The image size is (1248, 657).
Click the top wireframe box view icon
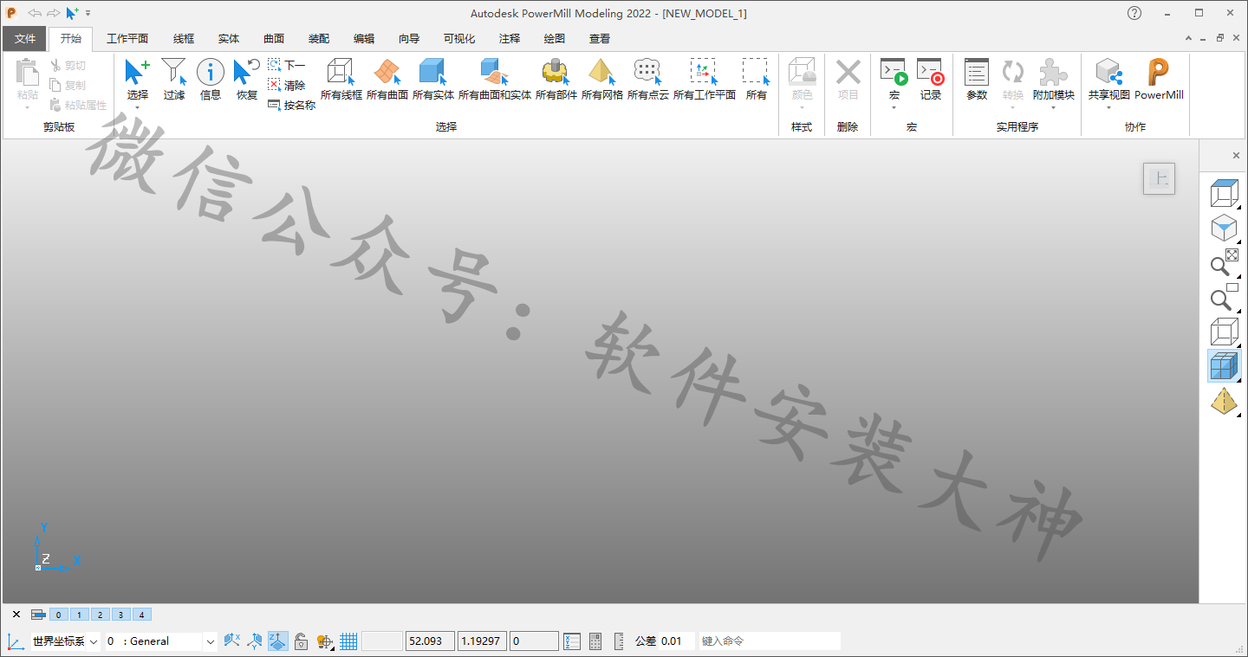pyautogui.click(x=1224, y=193)
